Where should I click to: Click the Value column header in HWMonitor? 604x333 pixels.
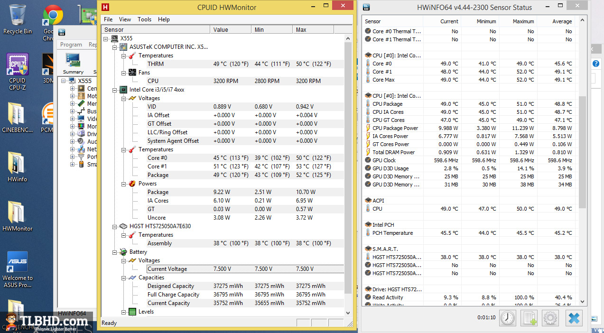point(231,29)
